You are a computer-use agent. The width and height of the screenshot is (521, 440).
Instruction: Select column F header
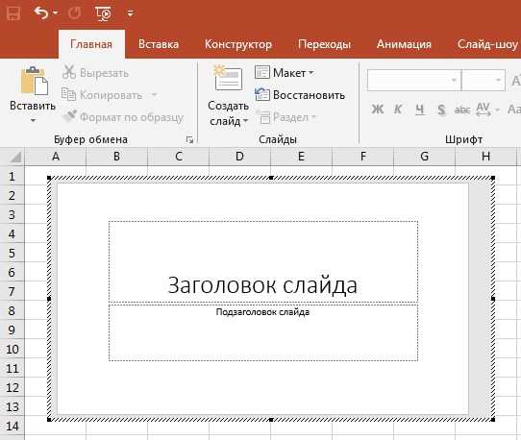[x=362, y=156]
